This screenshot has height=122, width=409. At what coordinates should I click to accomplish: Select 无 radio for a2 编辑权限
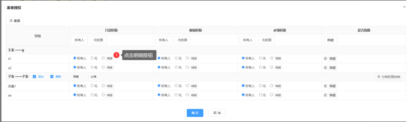177,68
